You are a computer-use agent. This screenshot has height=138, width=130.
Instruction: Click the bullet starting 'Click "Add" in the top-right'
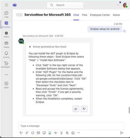pyautogui.click(x=59, y=67)
